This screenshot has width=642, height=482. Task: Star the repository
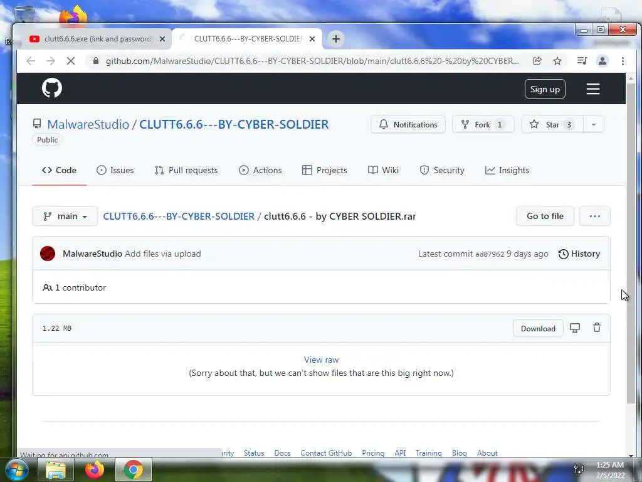click(x=552, y=124)
